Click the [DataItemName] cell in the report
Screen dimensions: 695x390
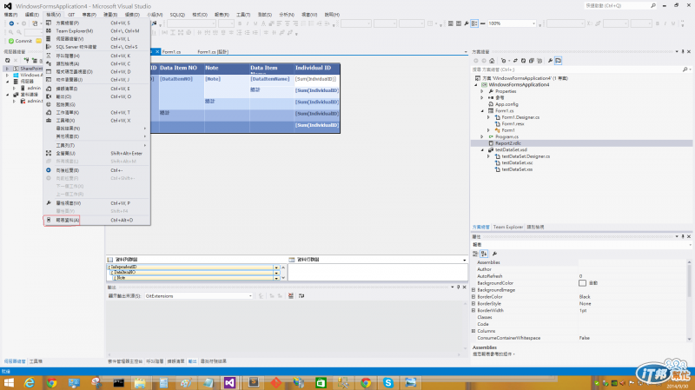[x=272, y=79]
